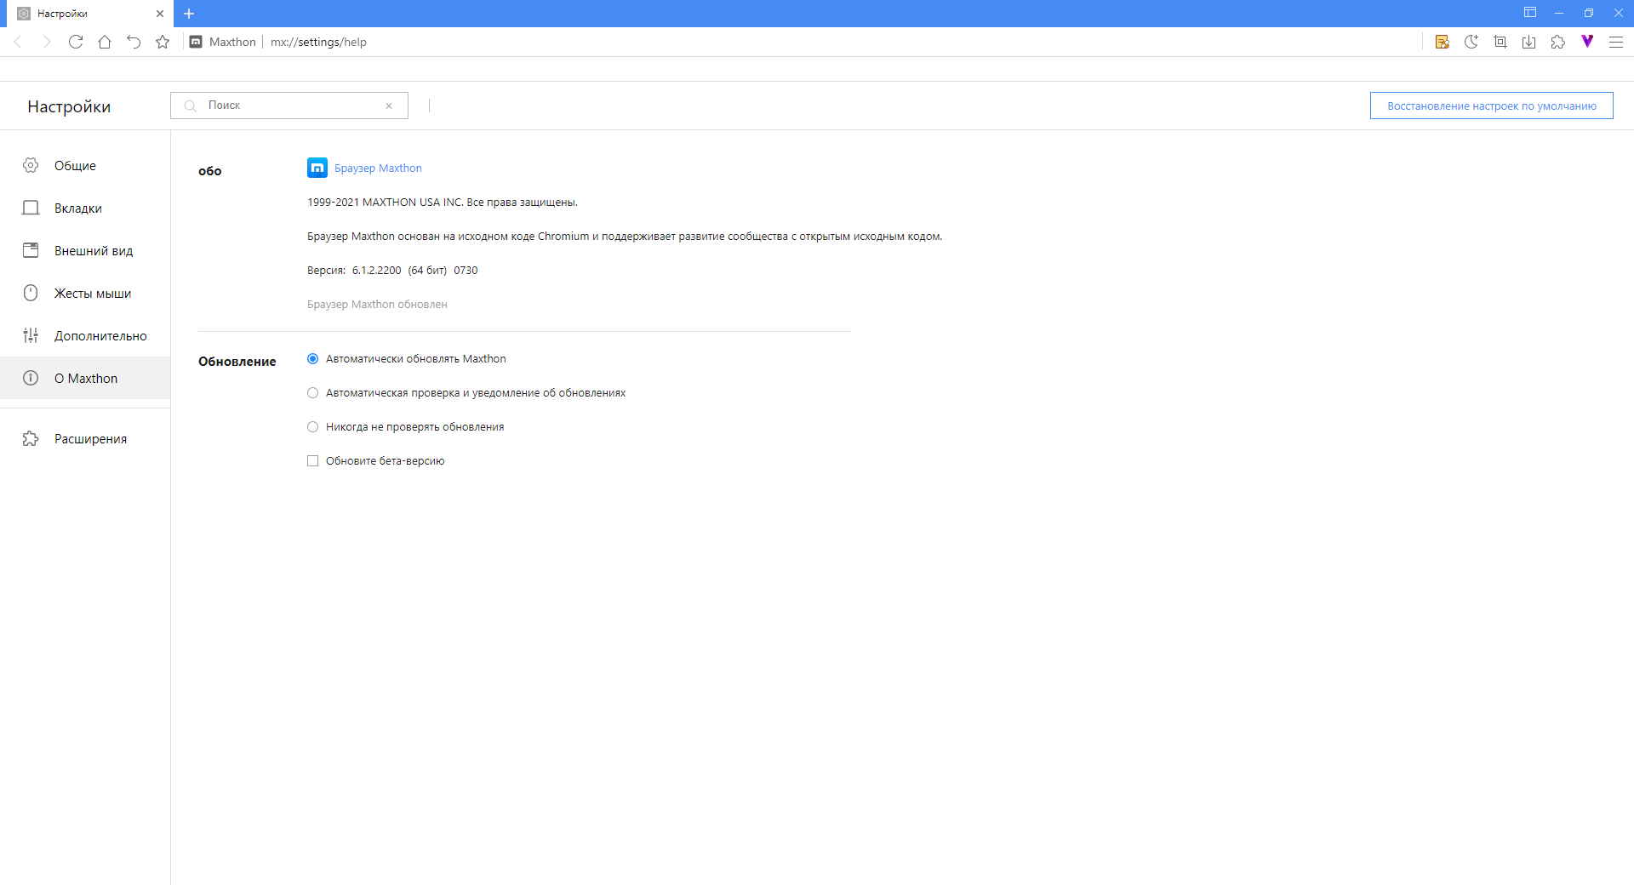Viewport: 1634px width, 885px height.
Task: Open a new tab with plus button
Action: coord(189,14)
